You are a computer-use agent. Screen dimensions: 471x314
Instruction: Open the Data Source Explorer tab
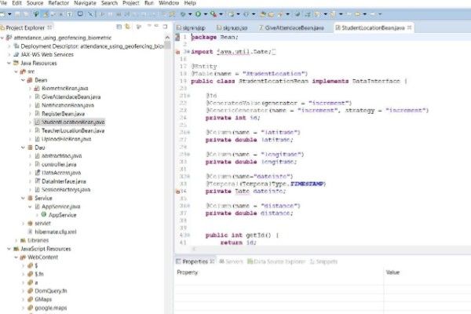tap(276, 261)
